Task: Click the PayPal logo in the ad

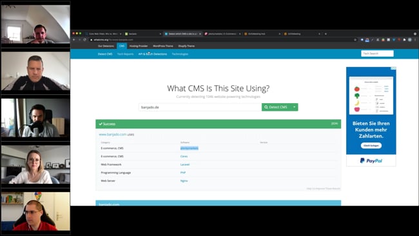Action: click(371, 161)
